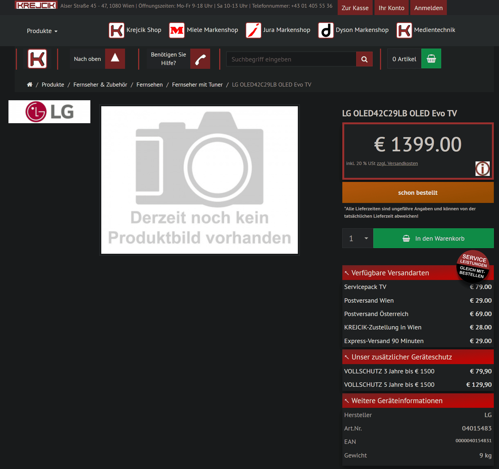
Task: Click the product image placeholder
Action: (x=200, y=180)
